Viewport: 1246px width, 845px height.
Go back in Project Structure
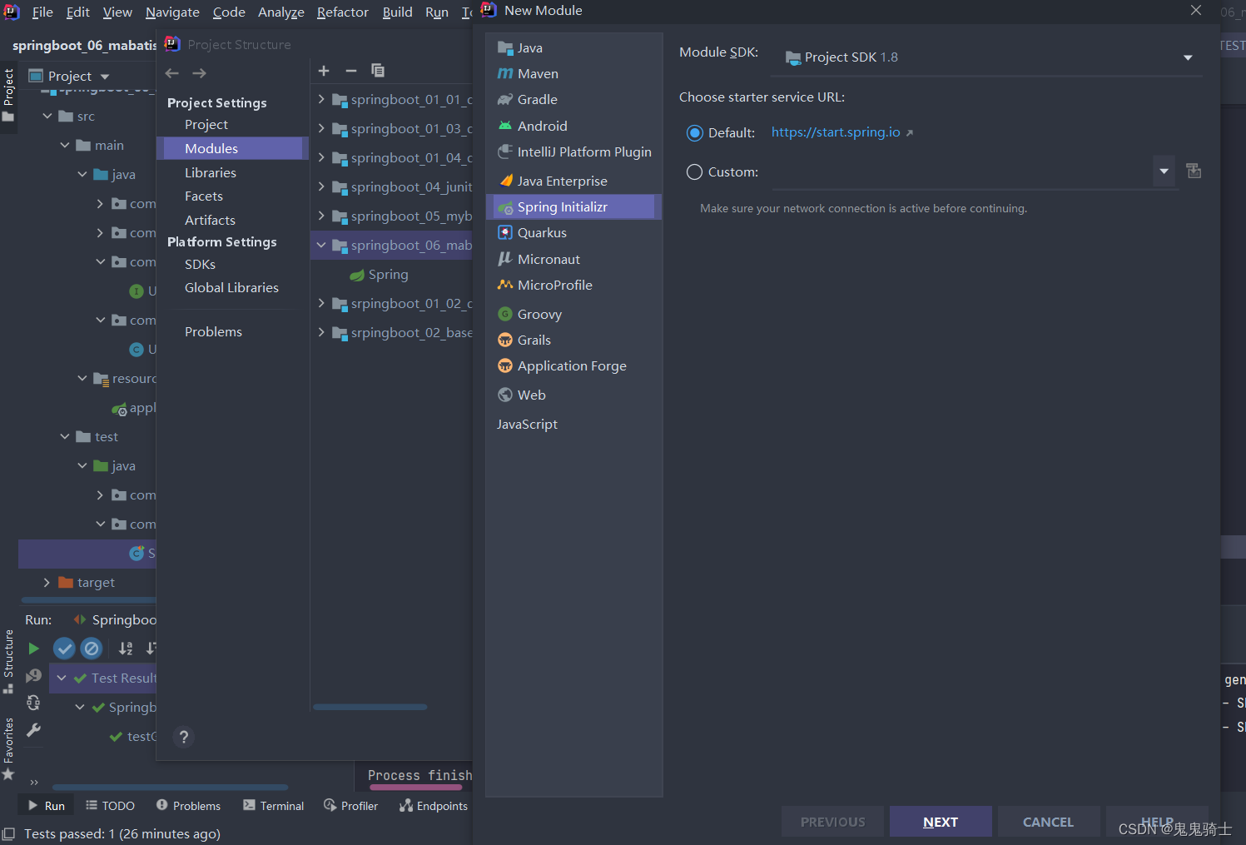(x=172, y=73)
